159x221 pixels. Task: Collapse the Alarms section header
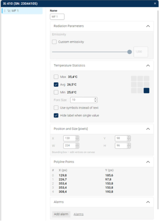pos(148,202)
